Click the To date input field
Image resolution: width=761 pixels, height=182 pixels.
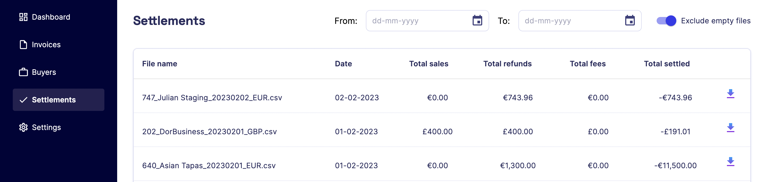[569, 21]
